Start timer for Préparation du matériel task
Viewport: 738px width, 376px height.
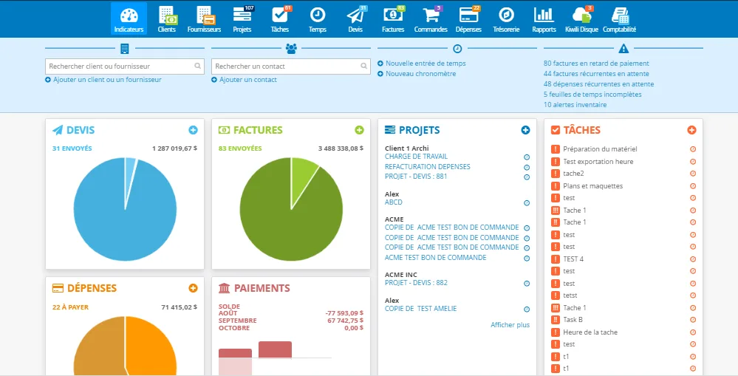[693, 149]
